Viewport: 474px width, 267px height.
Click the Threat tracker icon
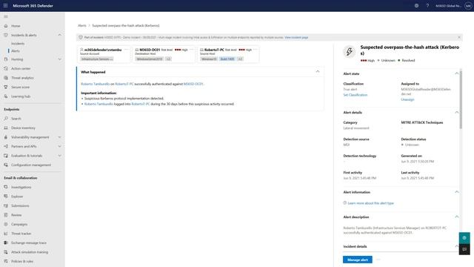(x=6, y=234)
